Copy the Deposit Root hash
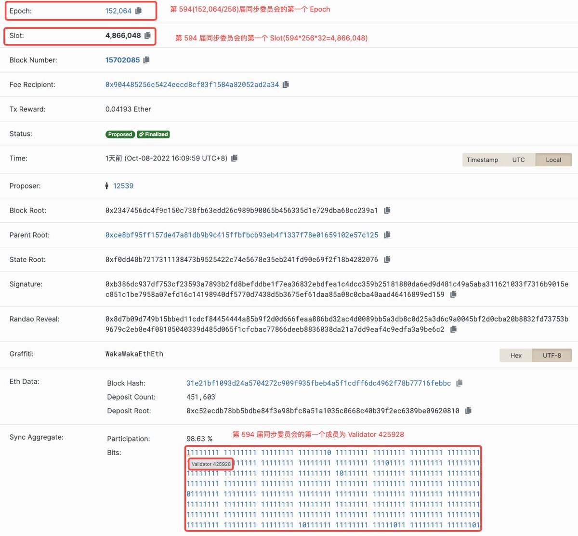Screen dimensions: 578x536 pyautogui.click(x=468, y=411)
